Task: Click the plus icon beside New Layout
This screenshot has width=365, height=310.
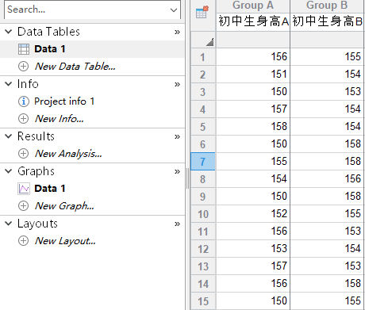Action: tap(23, 241)
